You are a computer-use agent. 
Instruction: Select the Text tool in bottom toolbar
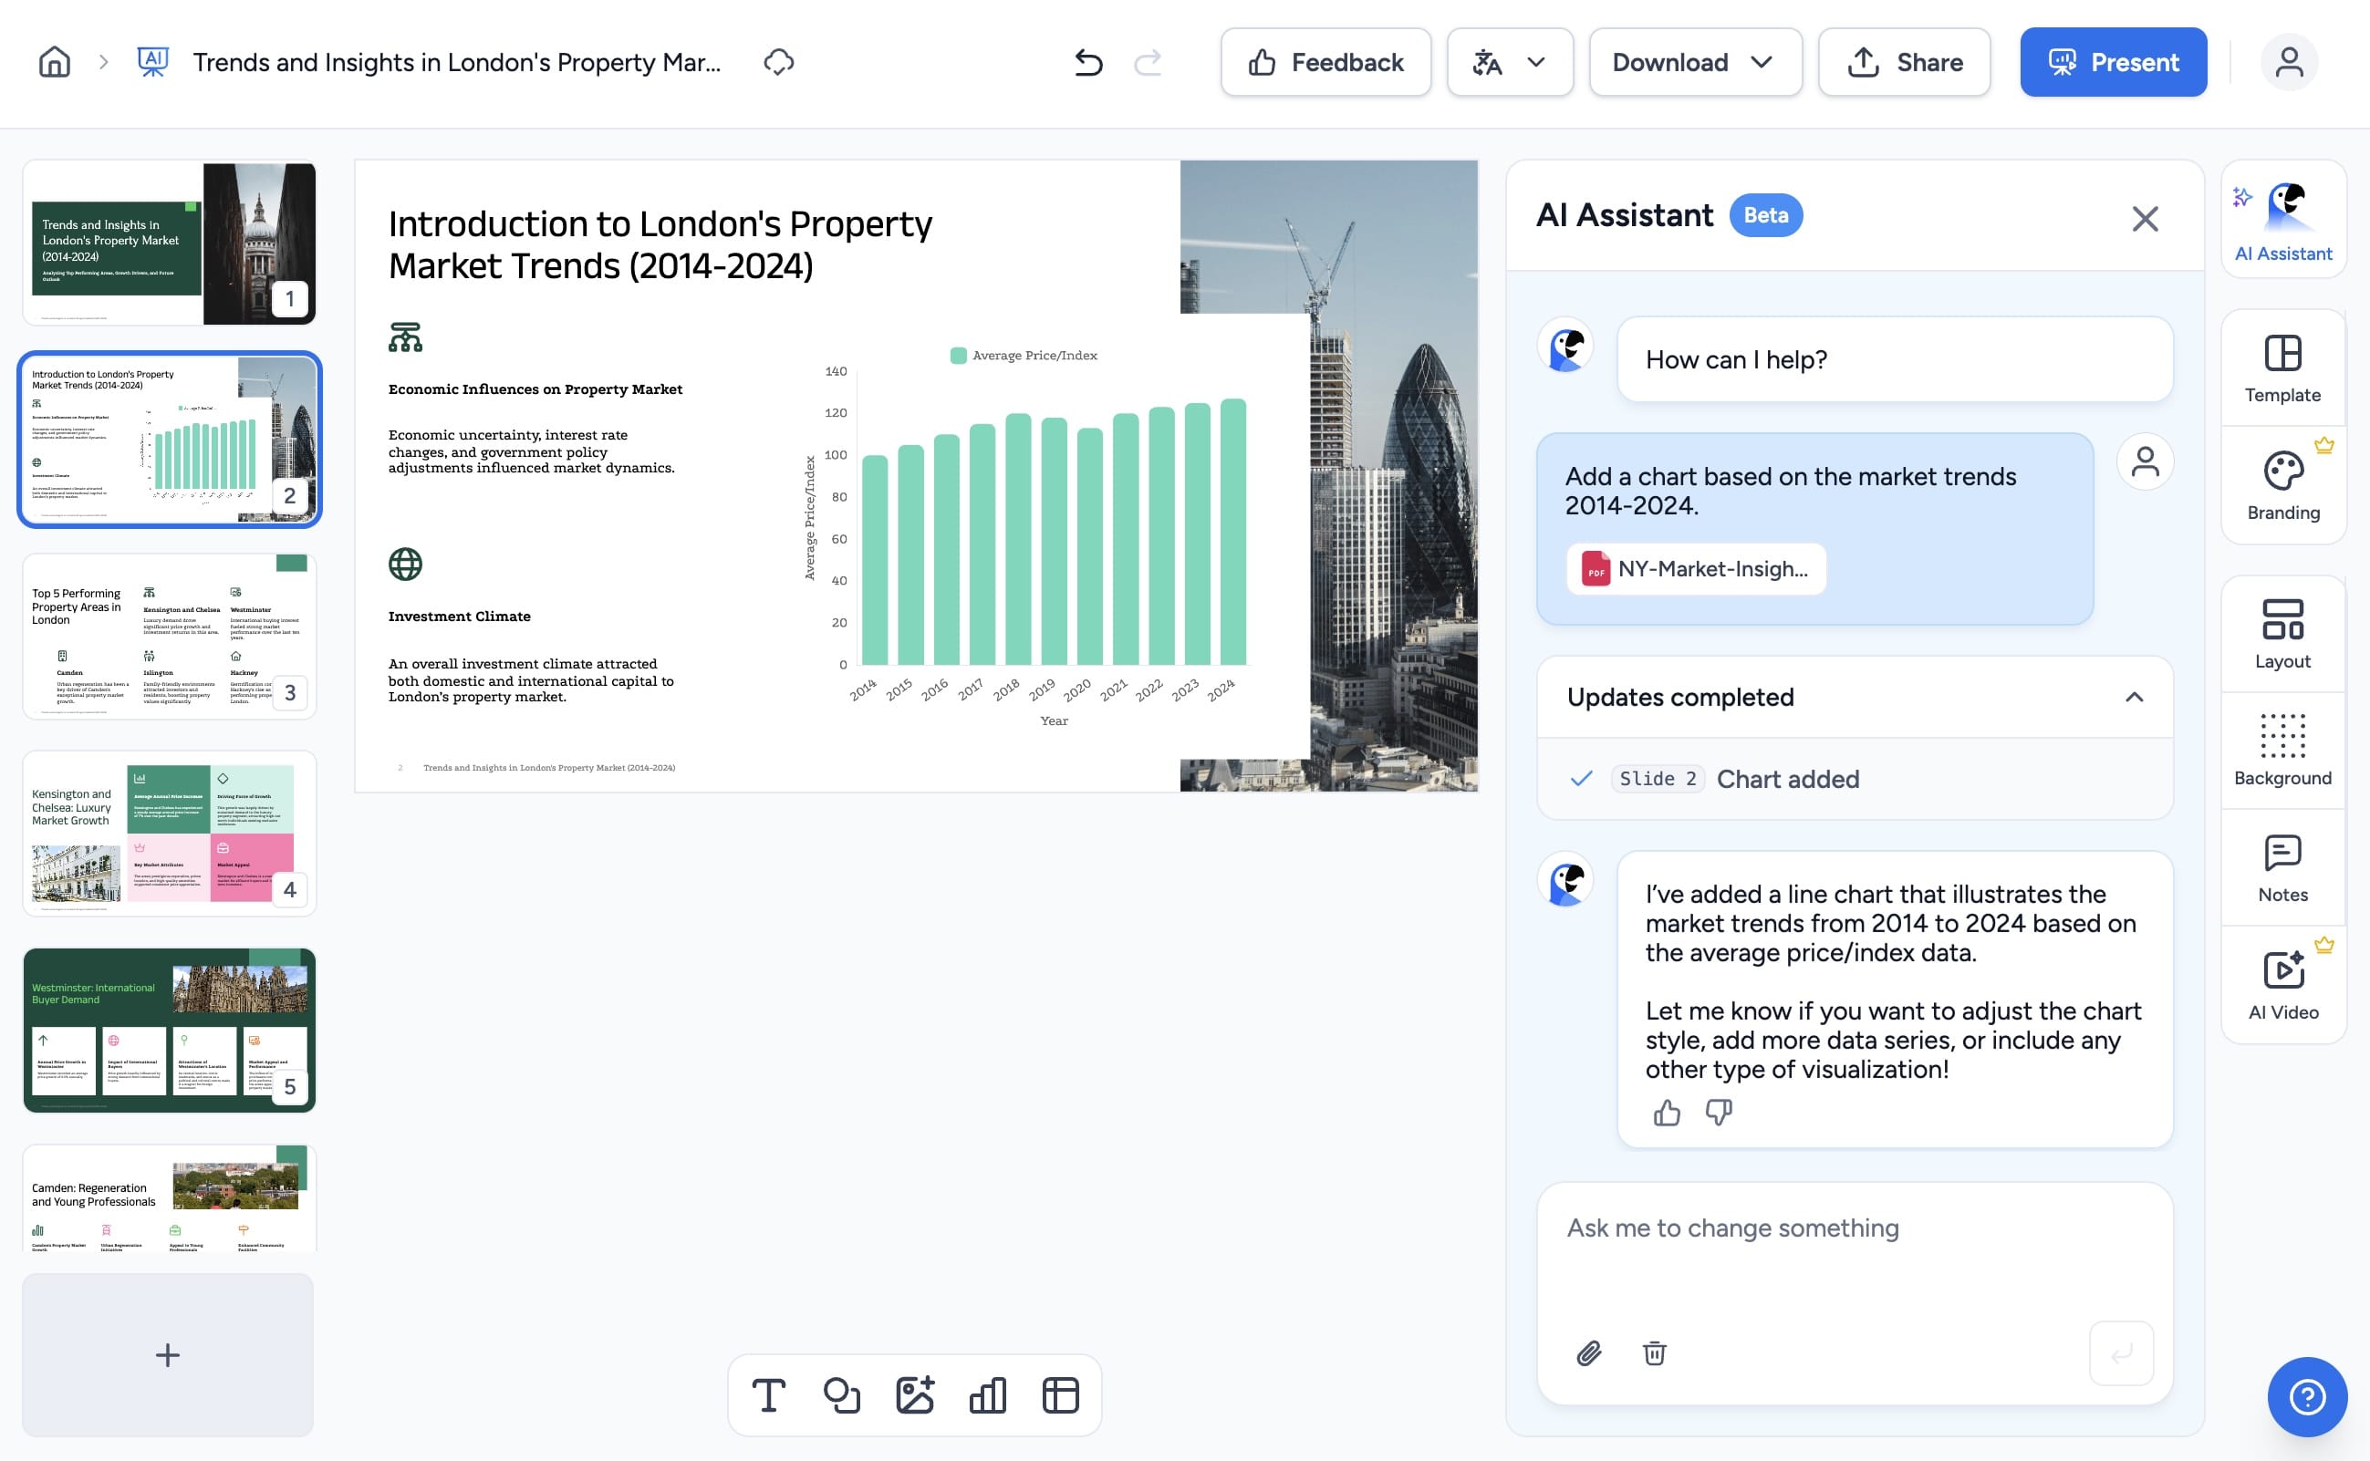[x=768, y=1394]
